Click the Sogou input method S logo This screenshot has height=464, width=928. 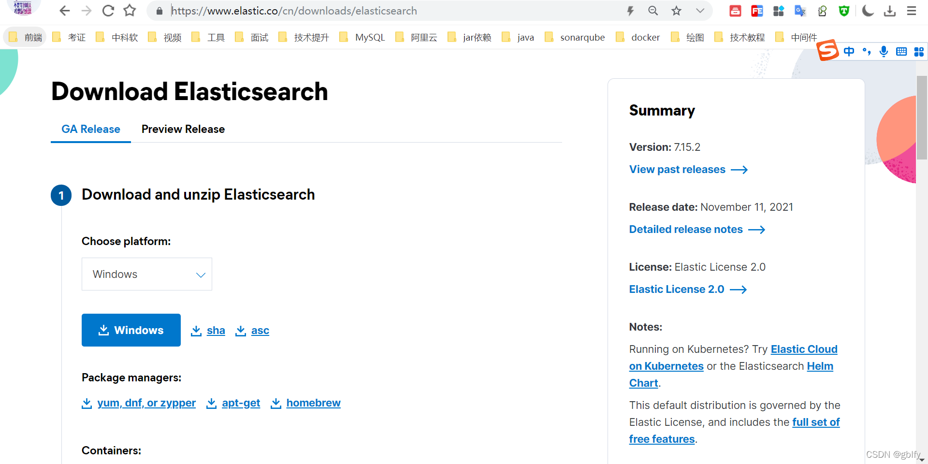click(x=827, y=50)
